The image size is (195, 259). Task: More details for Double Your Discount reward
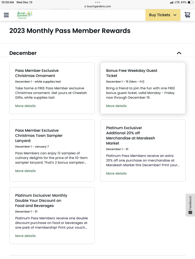[26, 236]
